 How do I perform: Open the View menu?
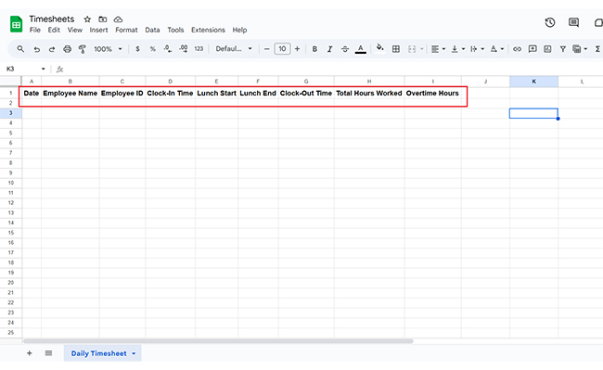pyautogui.click(x=75, y=30)
